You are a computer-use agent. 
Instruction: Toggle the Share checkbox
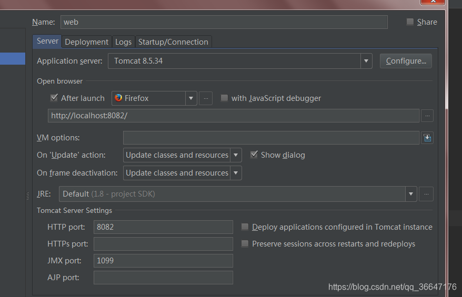(x=410, y=22)
